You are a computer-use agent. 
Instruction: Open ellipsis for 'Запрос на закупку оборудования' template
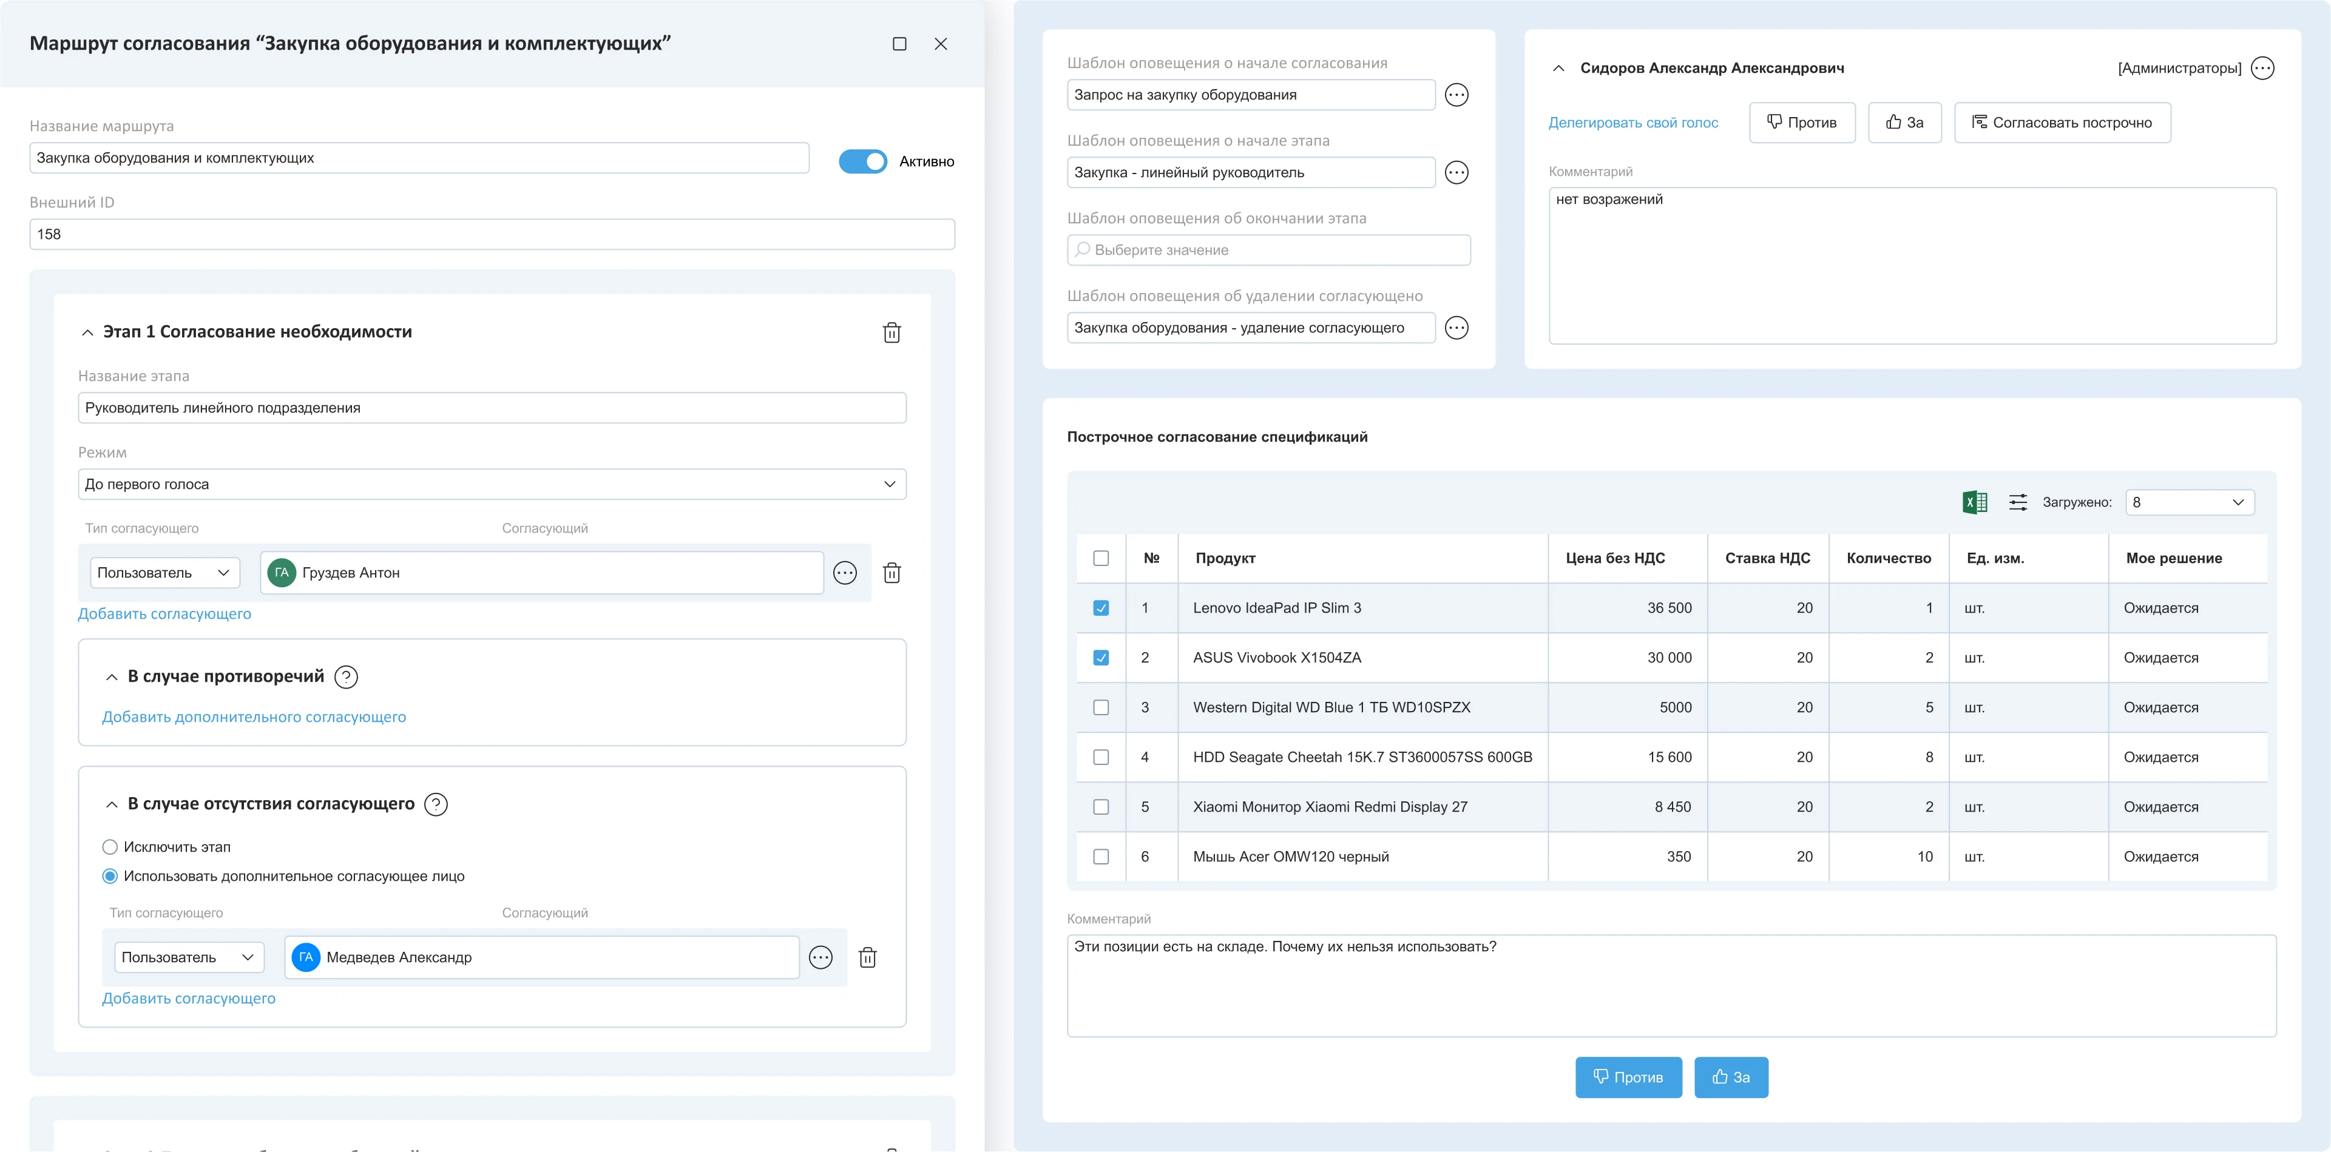[1456, 95]
